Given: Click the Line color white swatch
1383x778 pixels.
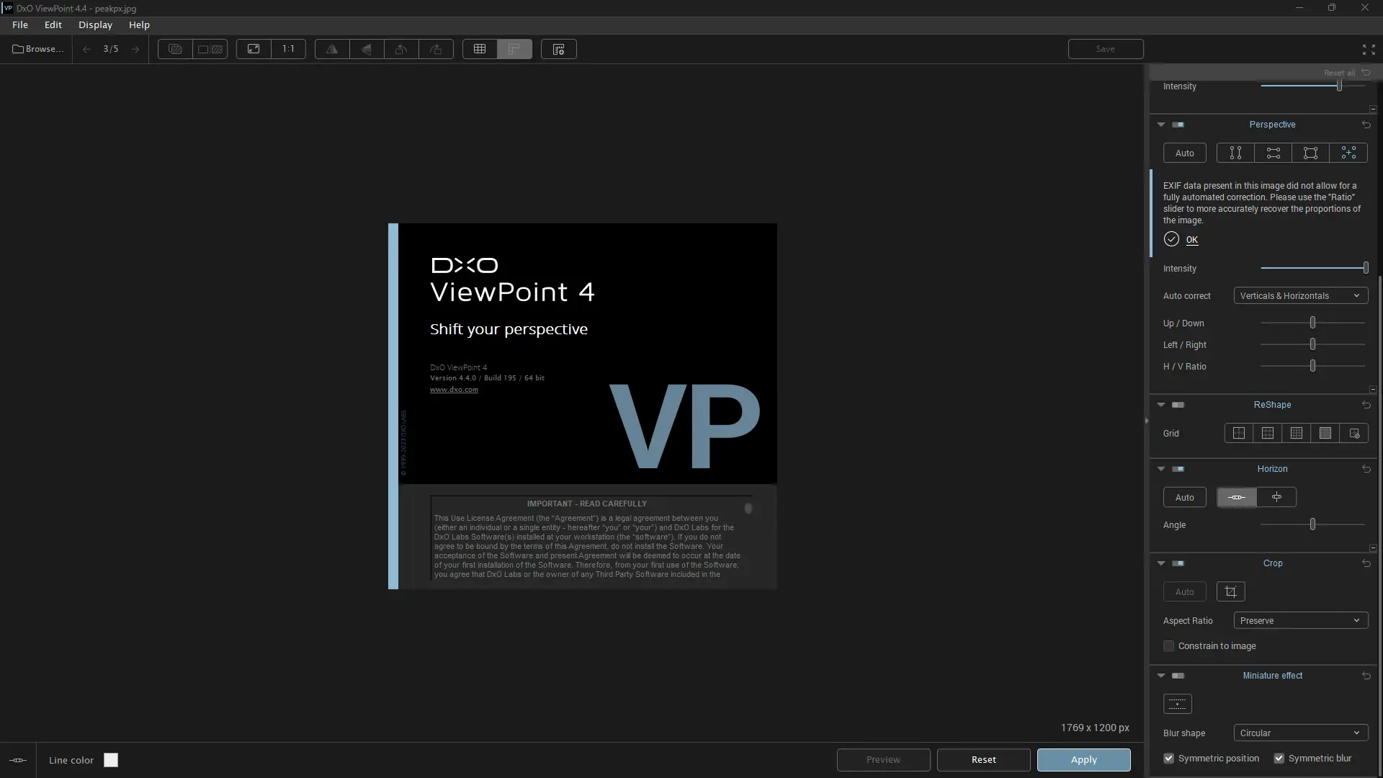Looking at the screenshot, I should coord(111,760).
